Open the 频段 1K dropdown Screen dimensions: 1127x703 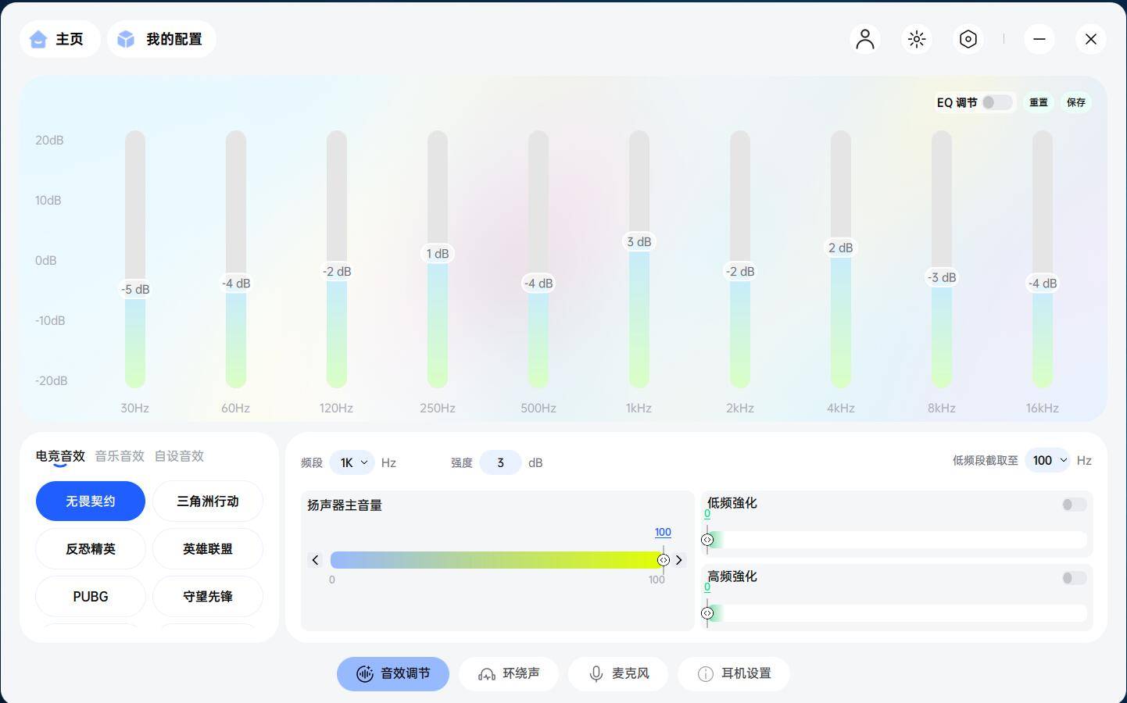tap(352, 462)
